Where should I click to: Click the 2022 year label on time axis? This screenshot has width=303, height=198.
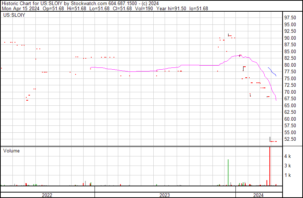pyautogui.click(x=47, y=195)
